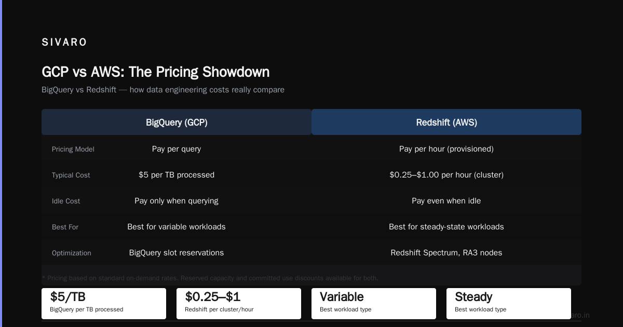
Task: Click the 'Pay only when querying' cell
Action: [x=177, y=201]
